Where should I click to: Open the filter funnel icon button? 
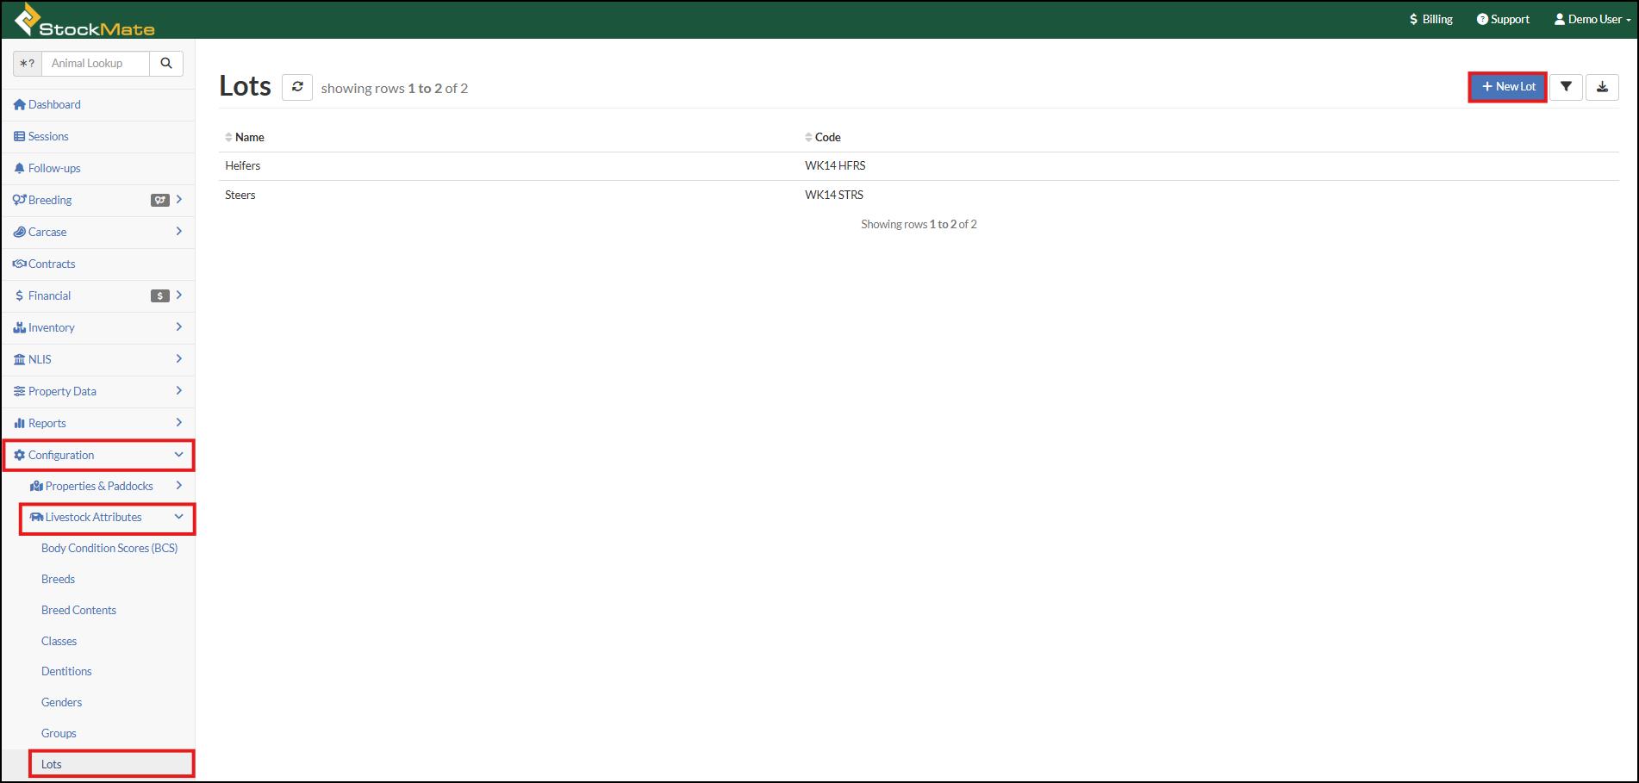point(1566,87)
